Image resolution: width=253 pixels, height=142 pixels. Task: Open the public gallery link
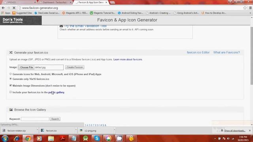point(56,92)
